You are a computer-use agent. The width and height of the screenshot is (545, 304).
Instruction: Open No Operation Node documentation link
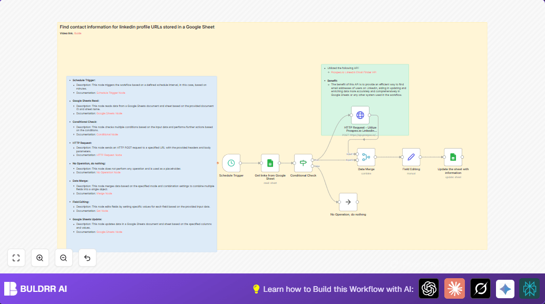tap(109, 172)
